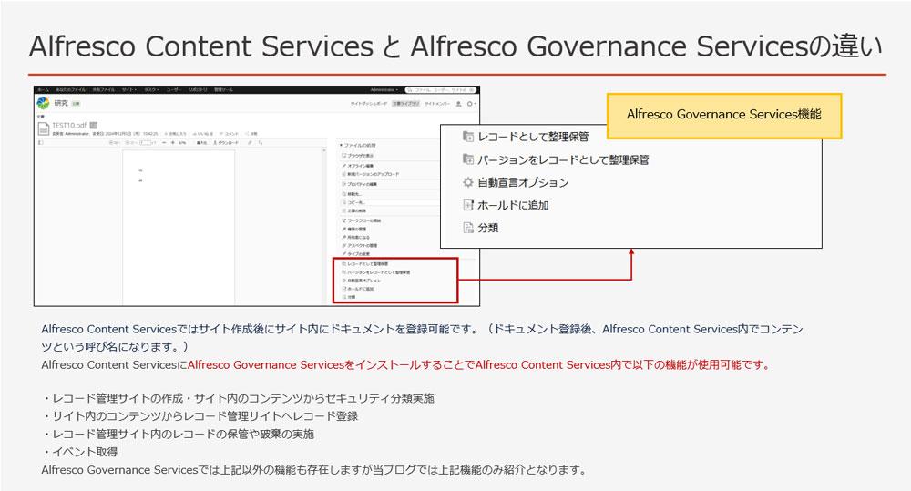The image size is (911, 491).
Task: Select プロパティの編集 action
Action: 360,184
